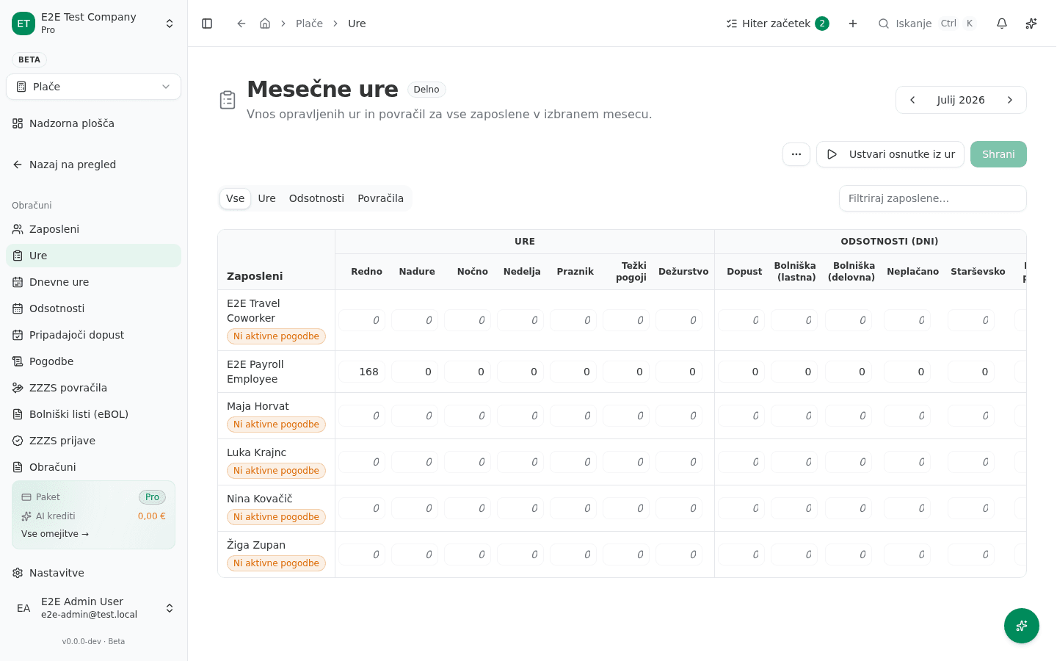Open Bolniški listi (eBOL) in sidebar
1057x661 pixels.
tap(93, 414)
